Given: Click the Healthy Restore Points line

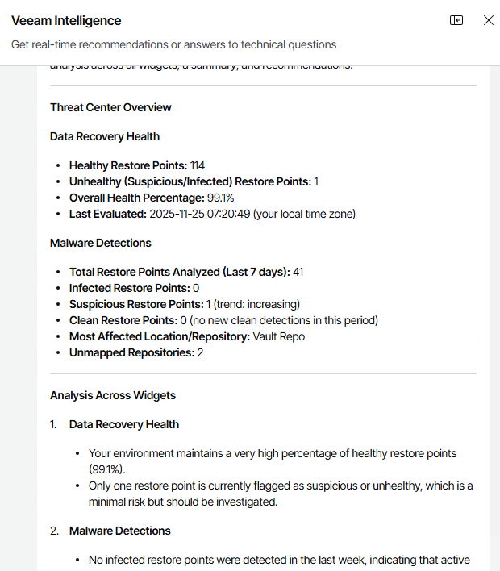Looking at the screenshot, I should pos(137,165).
